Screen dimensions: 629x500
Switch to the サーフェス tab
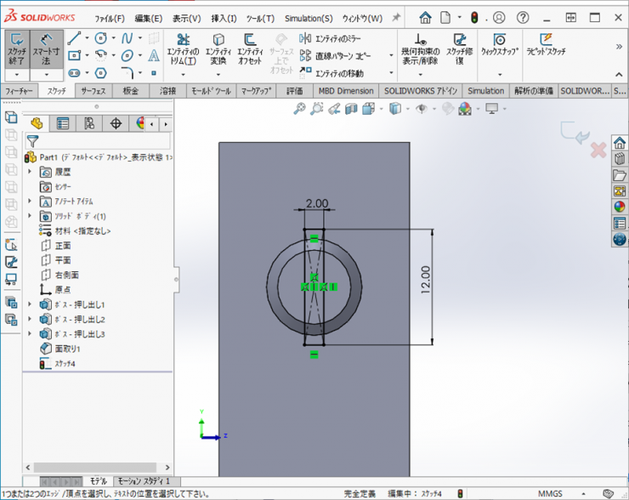(x=92, y=91)
